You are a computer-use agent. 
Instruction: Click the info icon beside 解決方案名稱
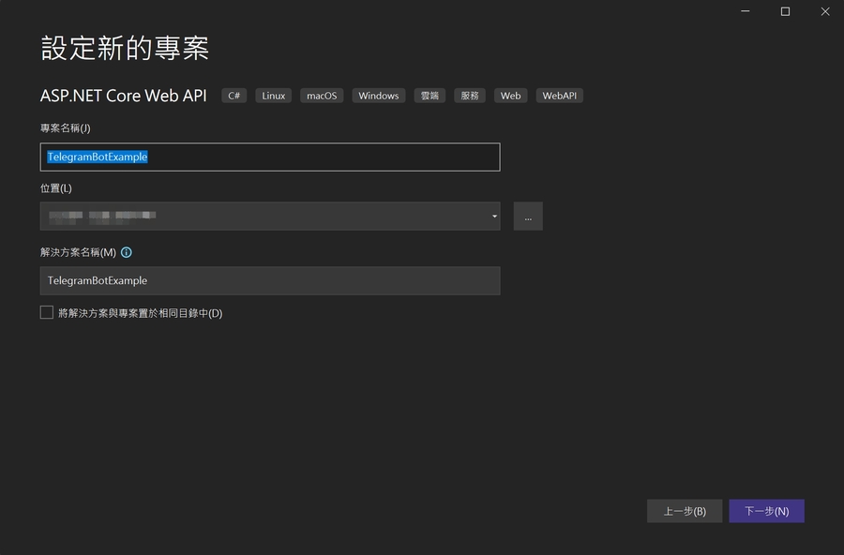pyautogui.click(x=127, y=252)
